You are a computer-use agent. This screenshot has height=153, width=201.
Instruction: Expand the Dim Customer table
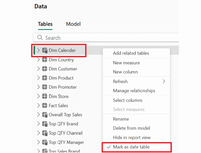pyautogui.click(x=38, y=69)
